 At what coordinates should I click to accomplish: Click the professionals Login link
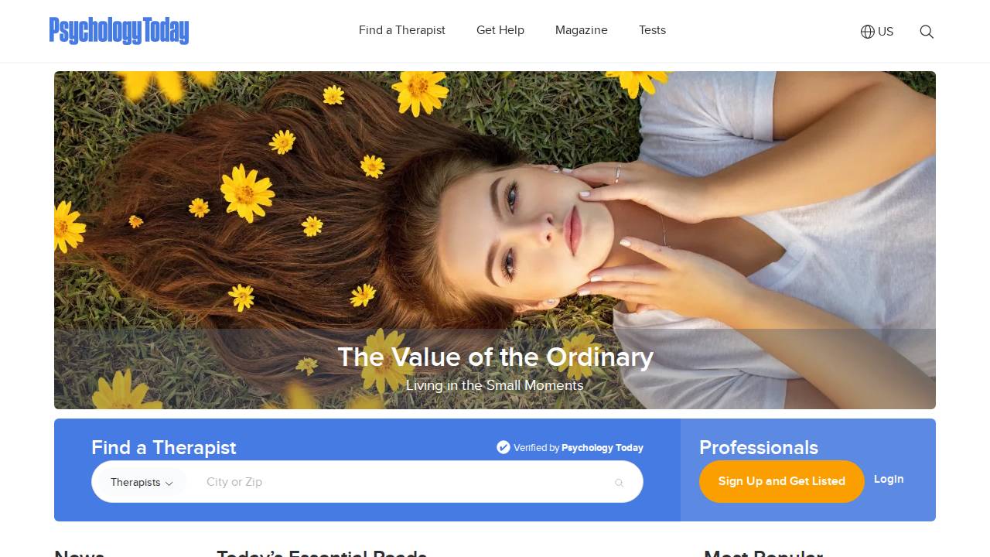[889, 479]
